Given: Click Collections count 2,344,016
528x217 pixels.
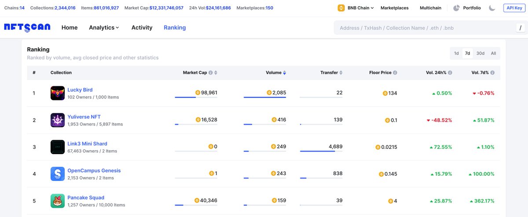Looking at the screenshot, I should tap(65, 8).
